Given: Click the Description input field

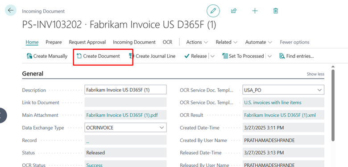Looking at the screenshot, I should point(125,90).
